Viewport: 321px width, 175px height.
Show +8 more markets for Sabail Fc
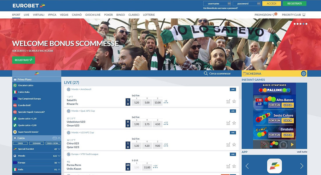pos(166,102)
